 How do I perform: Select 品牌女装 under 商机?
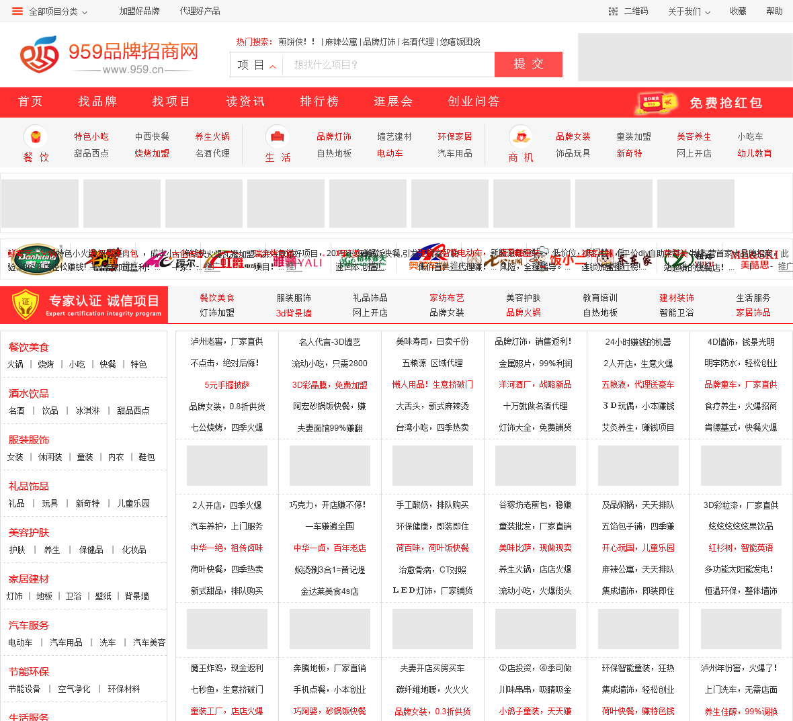tap(573, 136)
